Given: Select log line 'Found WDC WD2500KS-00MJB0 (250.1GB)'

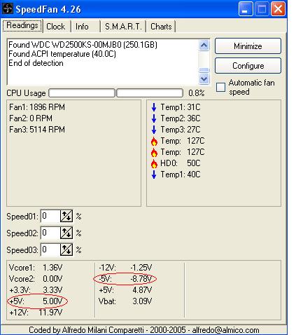Looking at the screenshot, I should [x=83, y=45].
